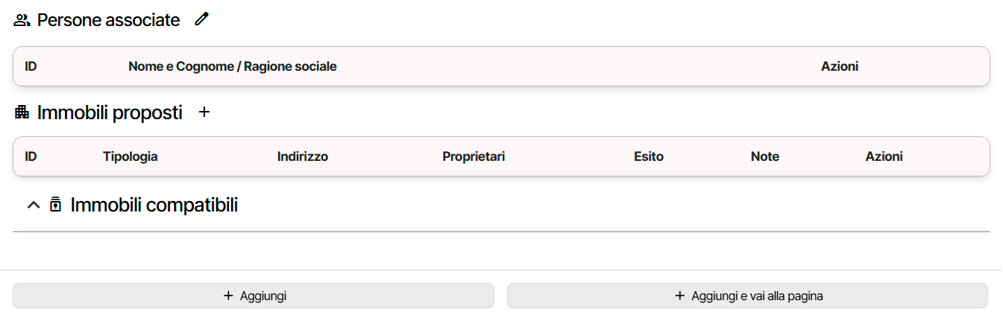1003x321 pixels.
Task: Click the plus icon beside Immobili proposti
Action: [204, 112]
